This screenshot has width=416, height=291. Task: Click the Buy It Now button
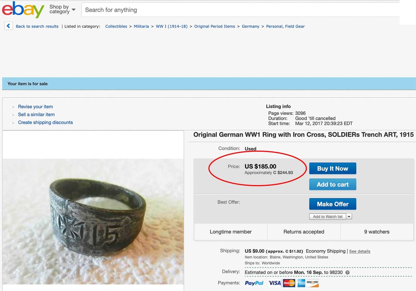pyautogui.click(x=332, y=168)
